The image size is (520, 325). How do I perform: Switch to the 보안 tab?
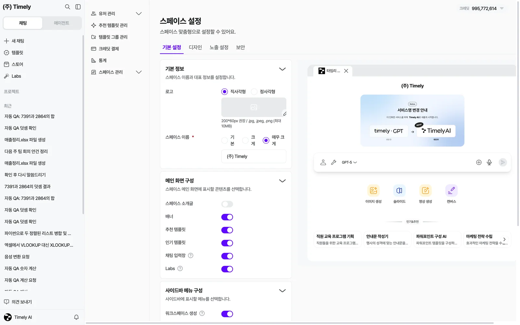(240, 47)
